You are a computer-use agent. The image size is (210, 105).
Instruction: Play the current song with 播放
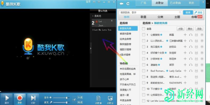pos(7,99)
